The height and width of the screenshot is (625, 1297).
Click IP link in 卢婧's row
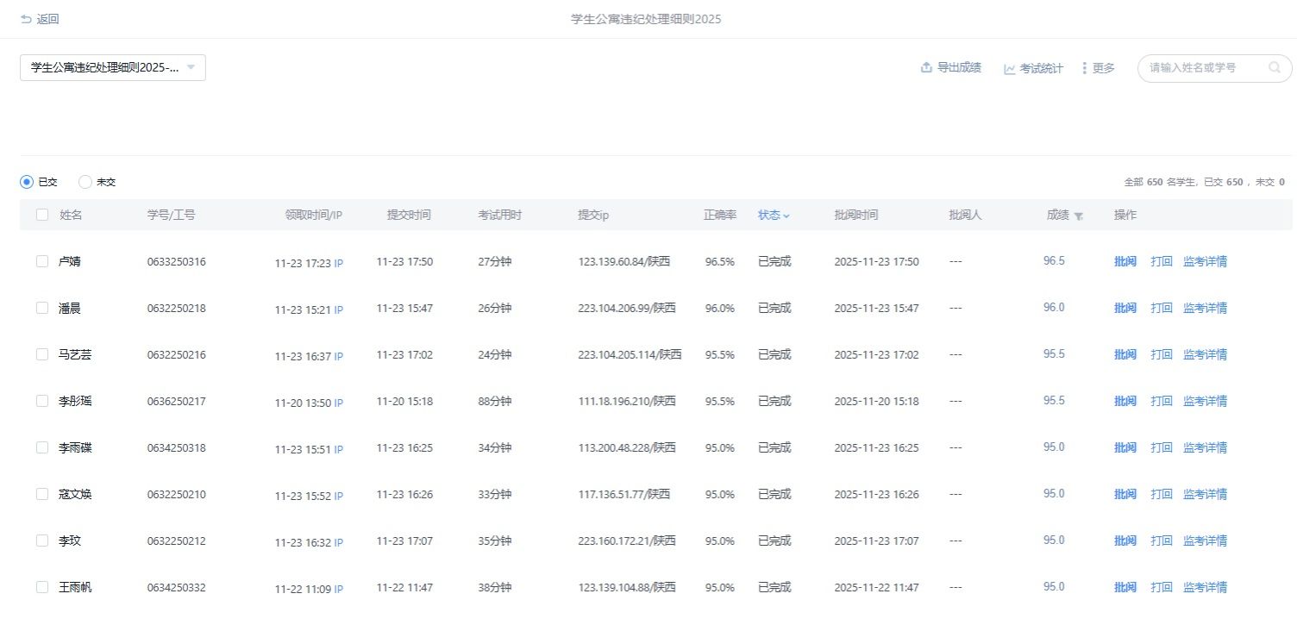click(x=338, y=263)
